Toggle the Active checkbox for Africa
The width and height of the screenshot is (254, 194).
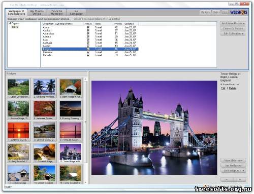tap(88, 27)
